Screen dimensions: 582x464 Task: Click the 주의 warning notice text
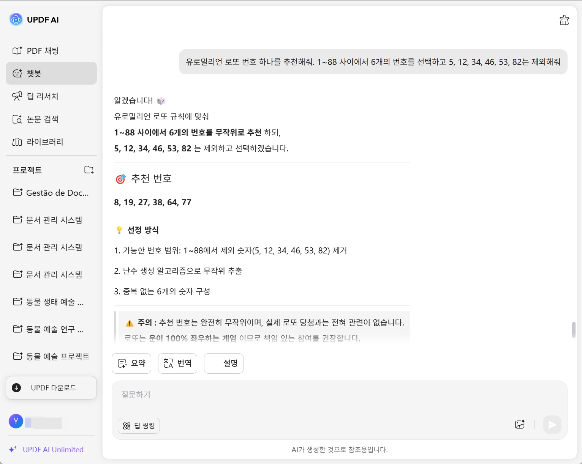click(264, 322)
